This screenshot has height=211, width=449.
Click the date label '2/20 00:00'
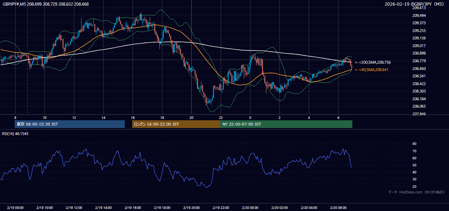coord(250,208)
